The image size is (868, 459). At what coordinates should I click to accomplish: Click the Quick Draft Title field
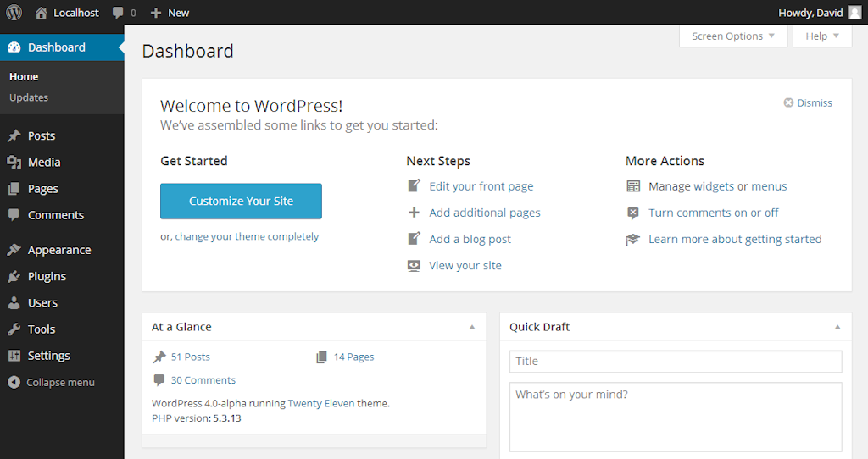point(676,362)
